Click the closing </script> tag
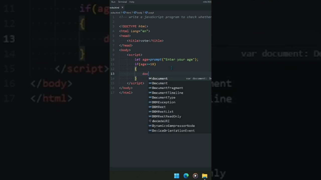 point(135,83)
